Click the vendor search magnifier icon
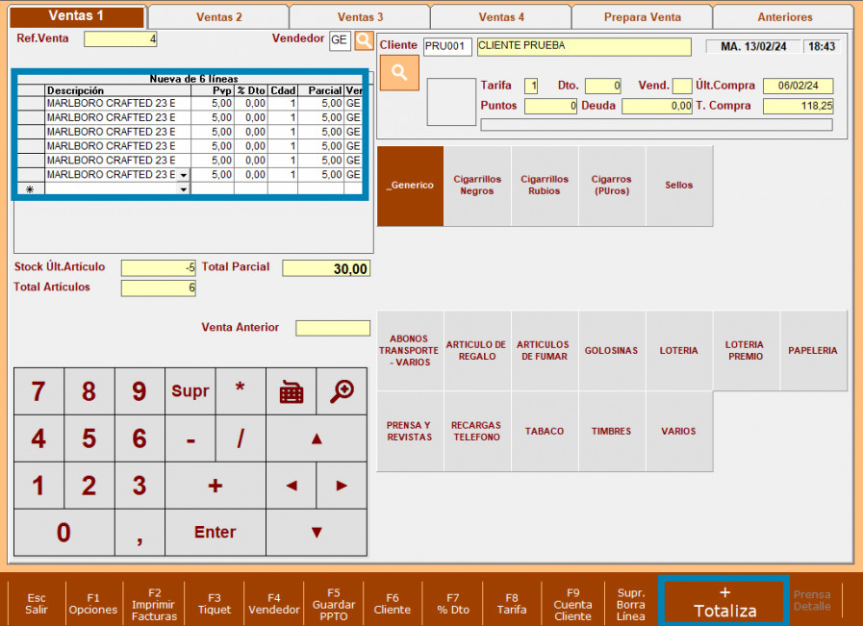The width and height of the screenshot is (863, 626). [x=363, y=40]
